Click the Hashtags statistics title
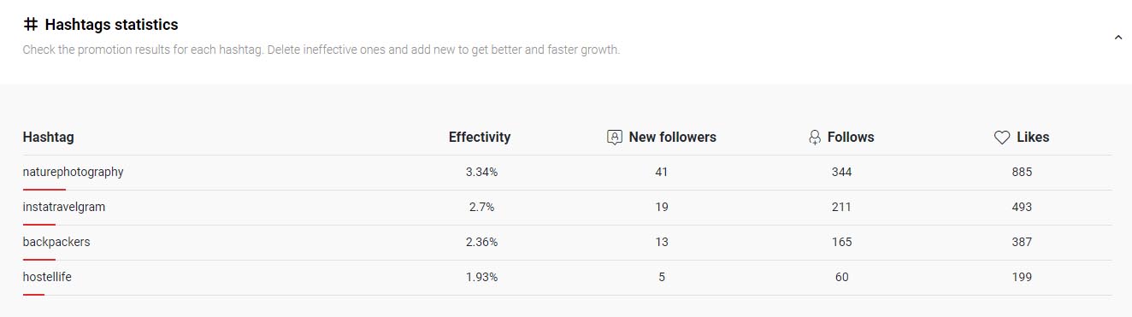Viewport: 1132px width, 317px height. [111, 25]
